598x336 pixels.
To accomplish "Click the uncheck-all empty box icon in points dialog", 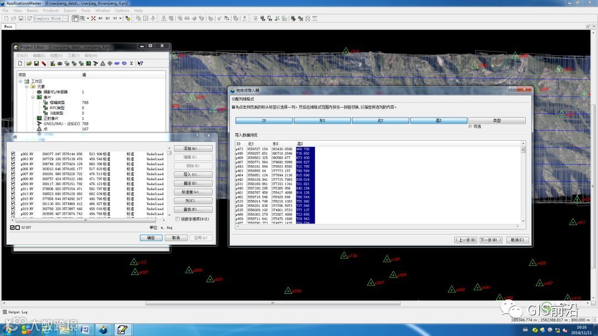I will pos(18,227).
